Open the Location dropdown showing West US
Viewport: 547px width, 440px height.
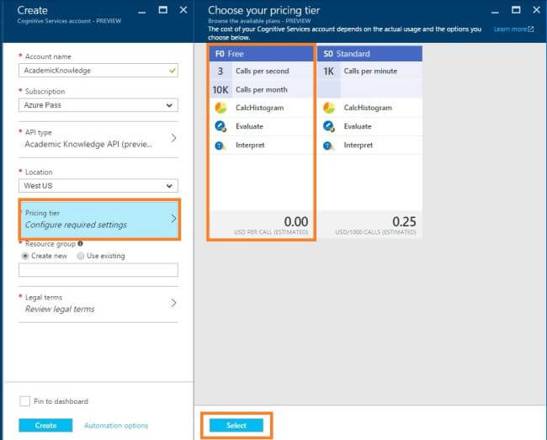tap(98, 185)
